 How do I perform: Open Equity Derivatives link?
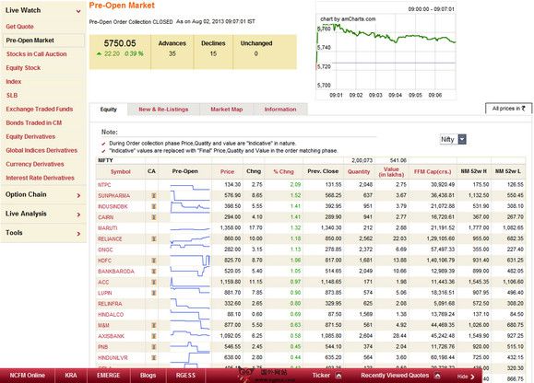click(30, 136)
